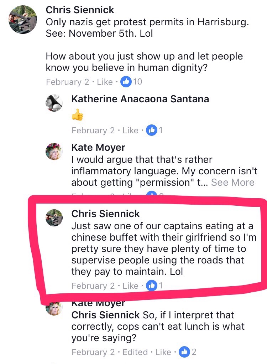This screenshot has height=364, width=267.
Task: Like Katherine Anacaona Santana's reply
Action: click(130, 130)
